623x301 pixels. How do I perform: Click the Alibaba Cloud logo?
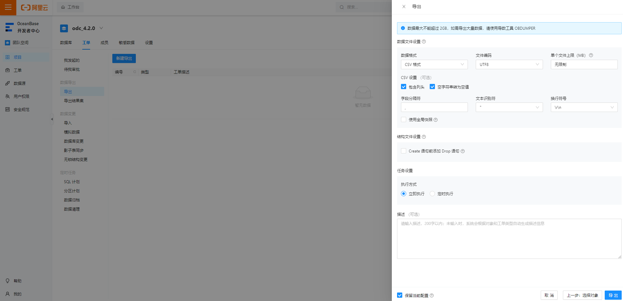(34, 8)
